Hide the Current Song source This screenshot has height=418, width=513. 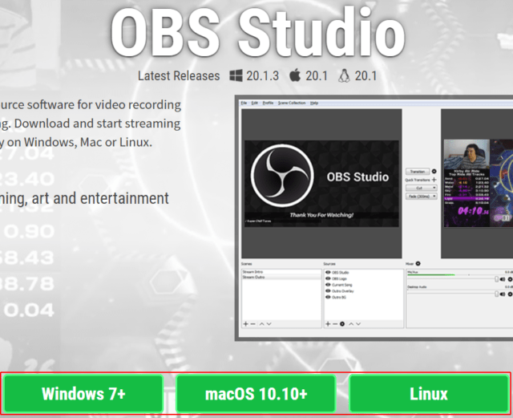tap(328, 285)
